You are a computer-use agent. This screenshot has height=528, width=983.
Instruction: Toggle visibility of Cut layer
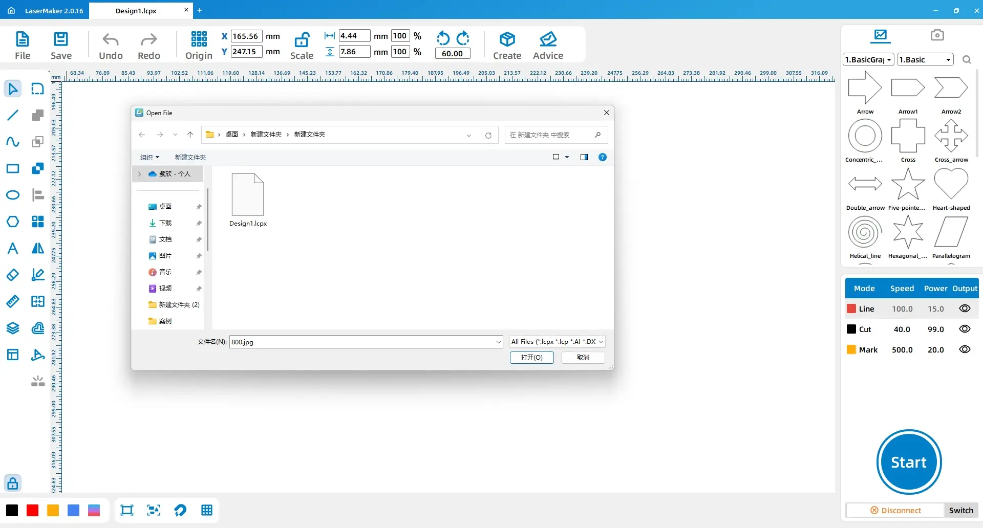(965, 329)
